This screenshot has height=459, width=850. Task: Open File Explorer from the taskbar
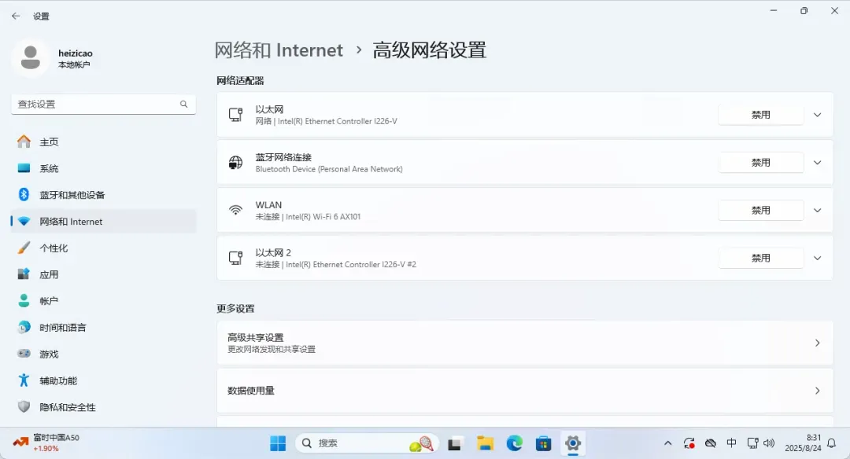click(485, 443)
